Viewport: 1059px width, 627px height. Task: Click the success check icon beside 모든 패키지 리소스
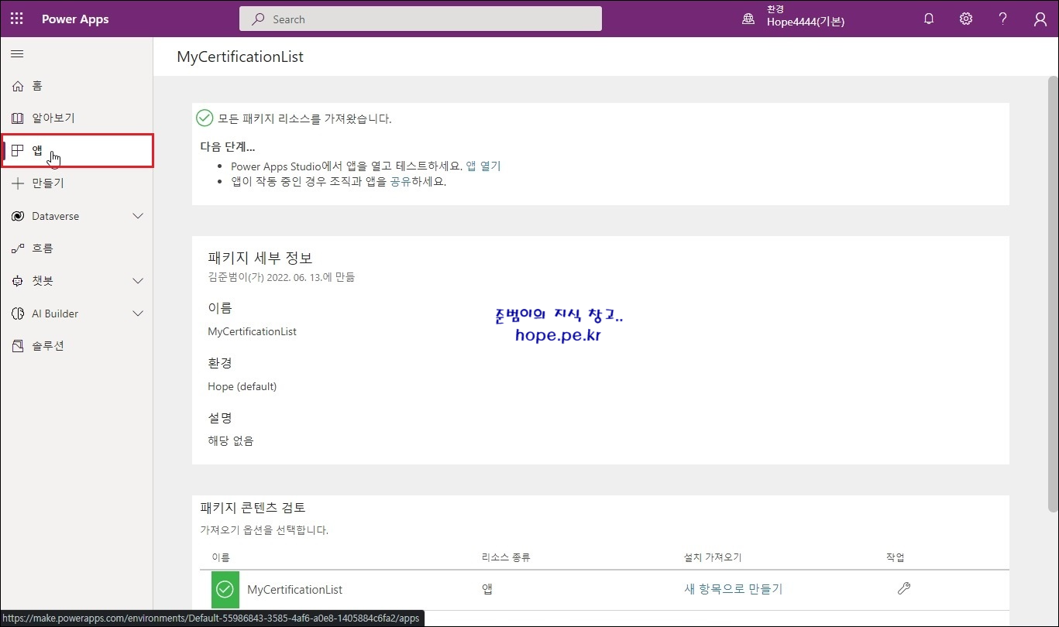[205, 118]
